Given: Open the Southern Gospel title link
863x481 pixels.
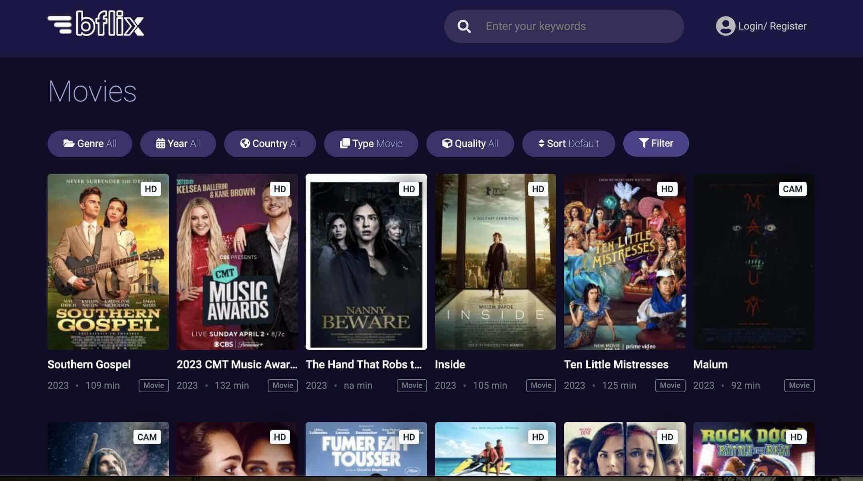Looking at the screenshot, I should [x=89, y=364].
